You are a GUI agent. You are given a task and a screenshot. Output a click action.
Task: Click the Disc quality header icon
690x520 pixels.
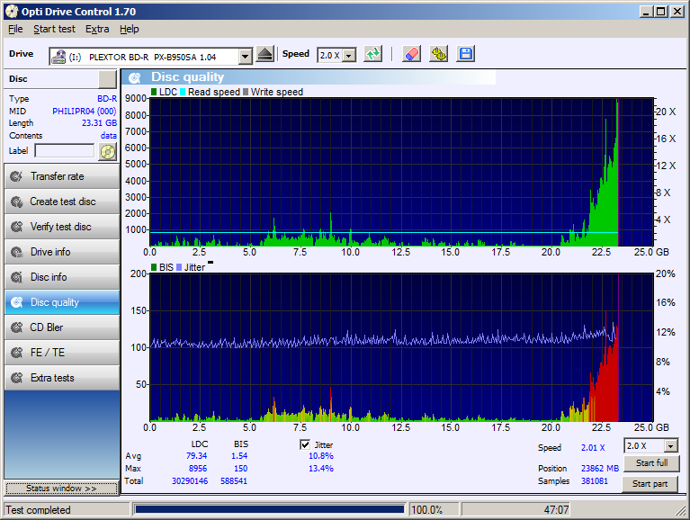[x=135, y=78]
